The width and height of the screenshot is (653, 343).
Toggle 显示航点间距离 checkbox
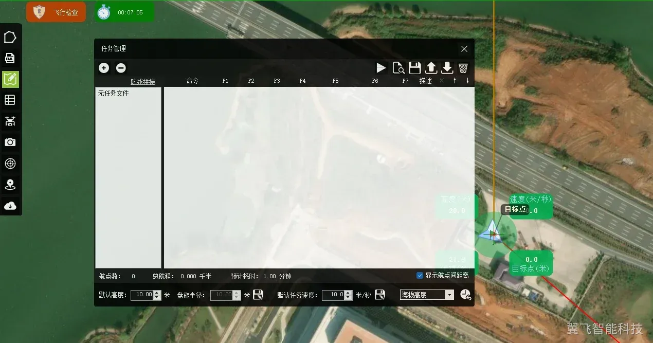(420, 276)
